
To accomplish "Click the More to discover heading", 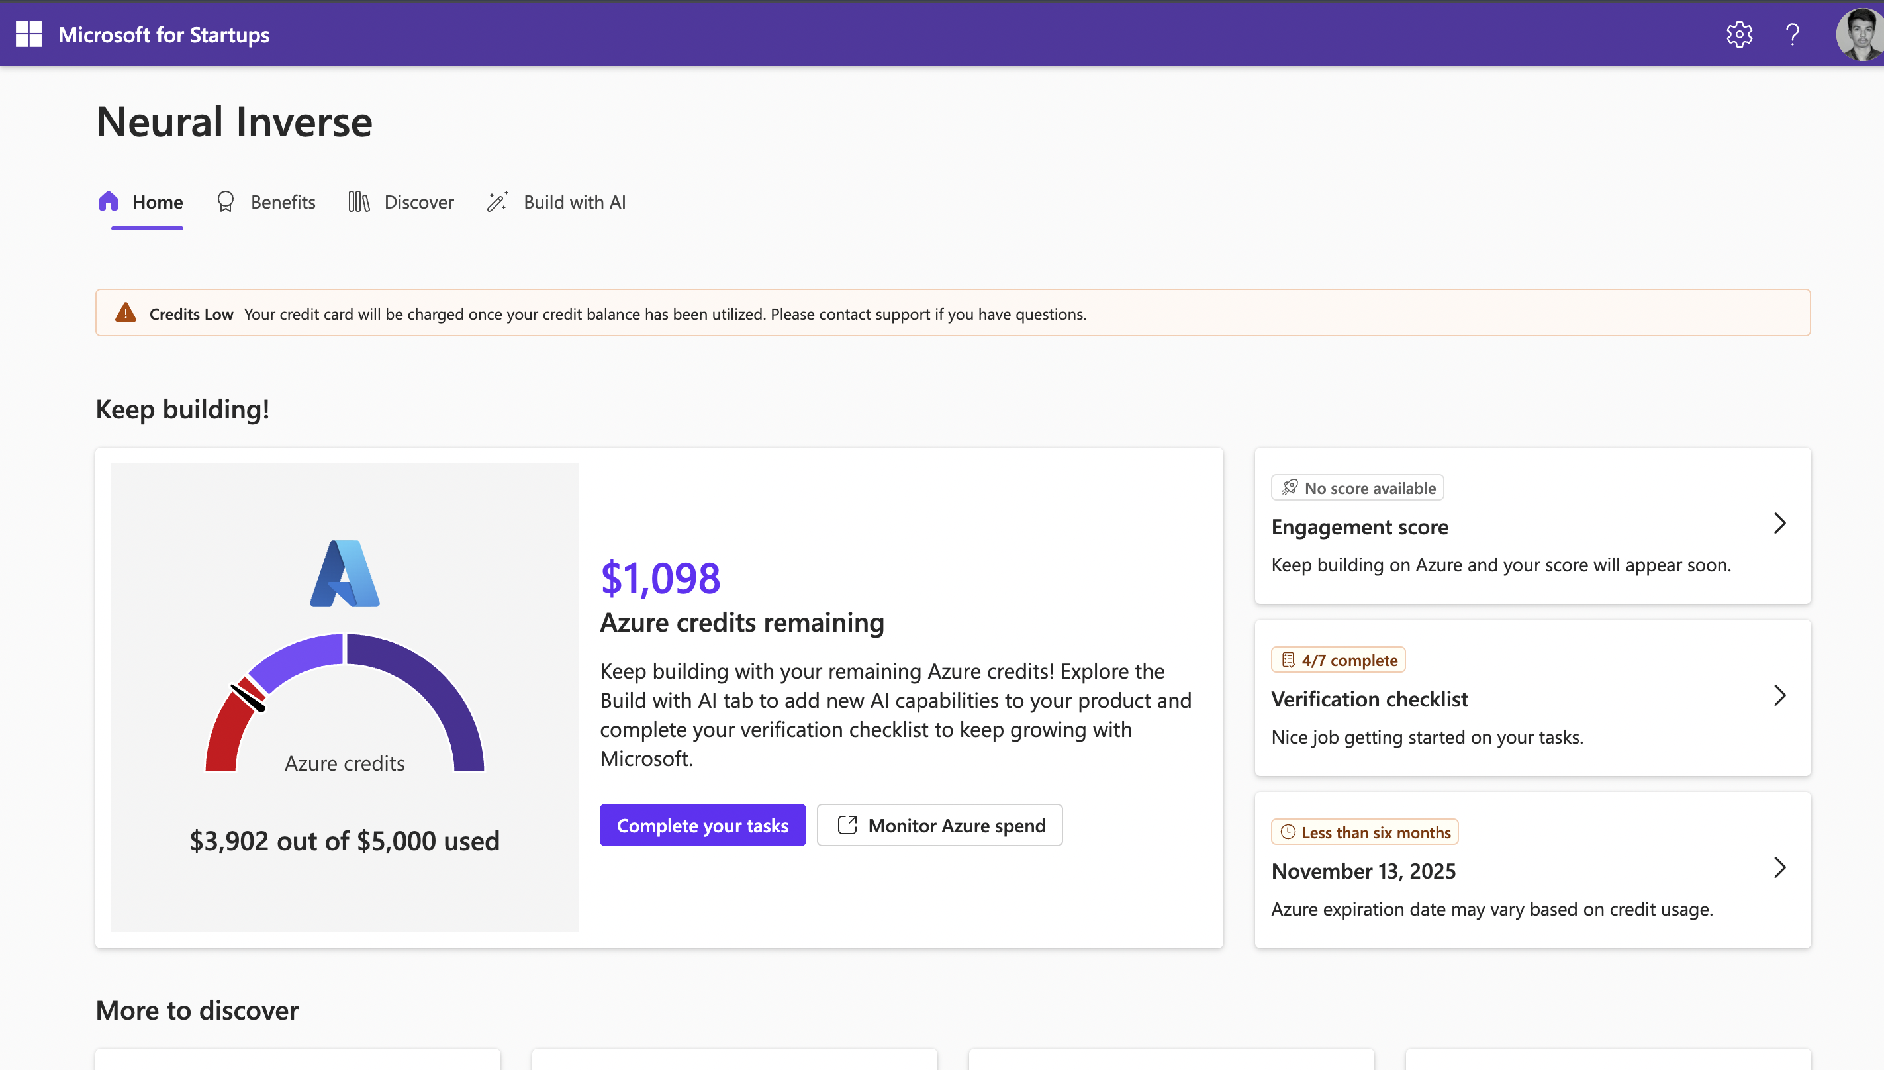I will (197, 1010).
